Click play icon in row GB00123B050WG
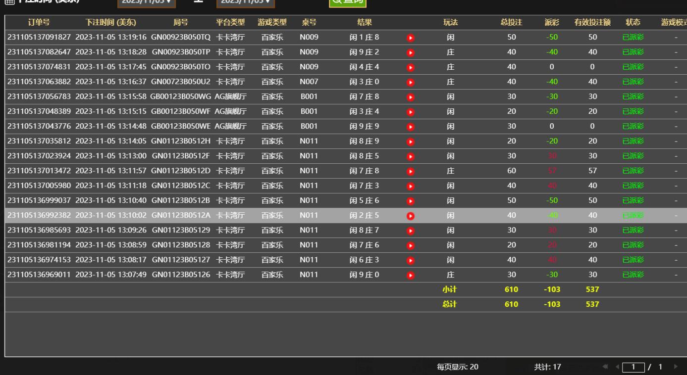Screen dimensions: 687x375 (x=410, y=97)
